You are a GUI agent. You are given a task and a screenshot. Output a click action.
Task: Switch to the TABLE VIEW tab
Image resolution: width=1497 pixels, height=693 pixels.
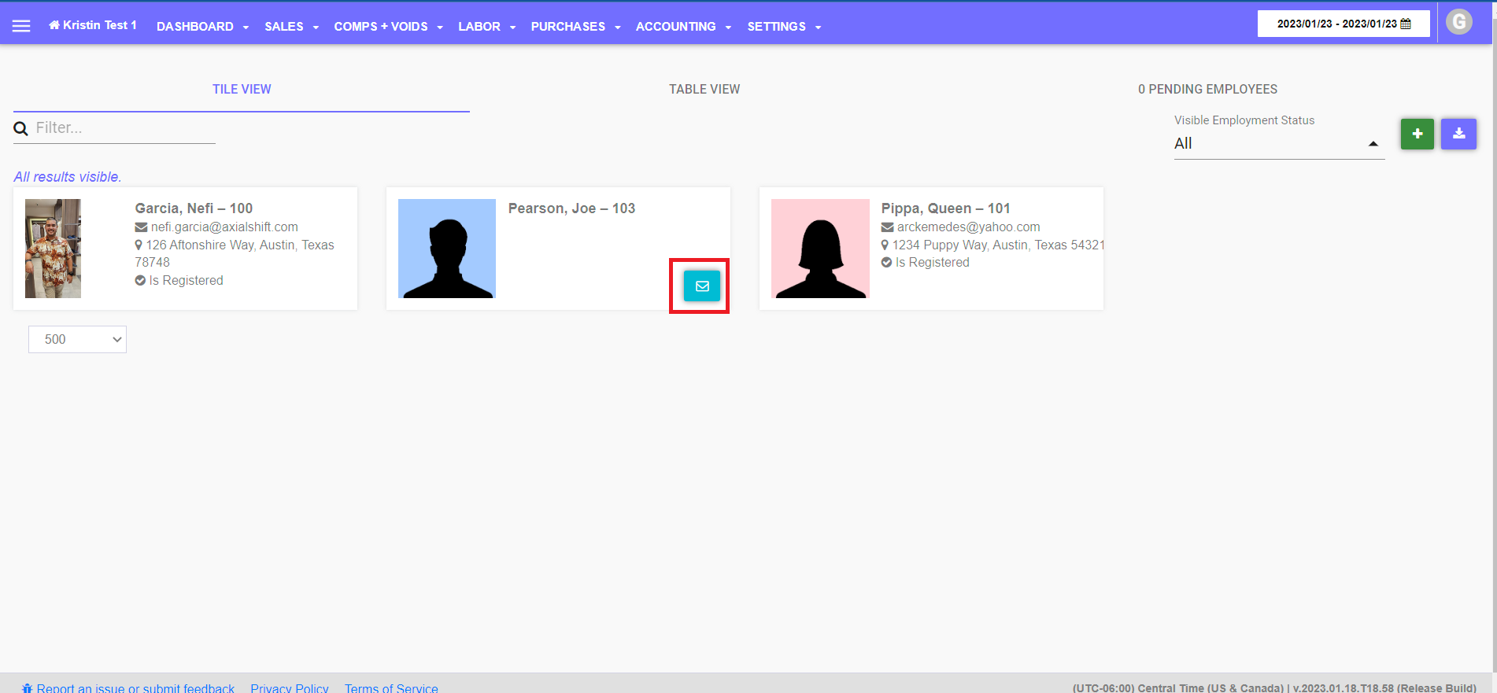click(x=704, y=90)
